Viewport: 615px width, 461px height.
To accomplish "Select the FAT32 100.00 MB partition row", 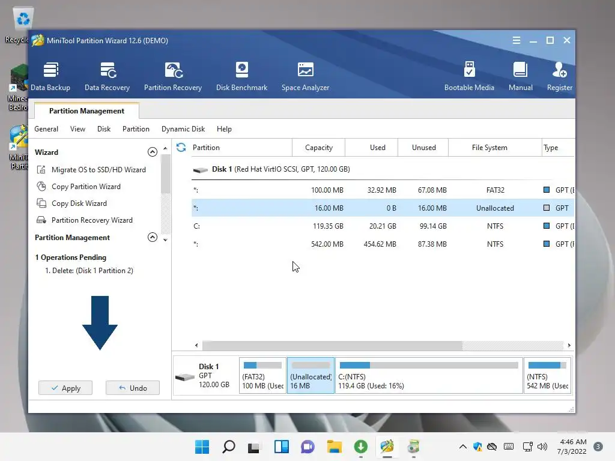I will pos(383,190).
